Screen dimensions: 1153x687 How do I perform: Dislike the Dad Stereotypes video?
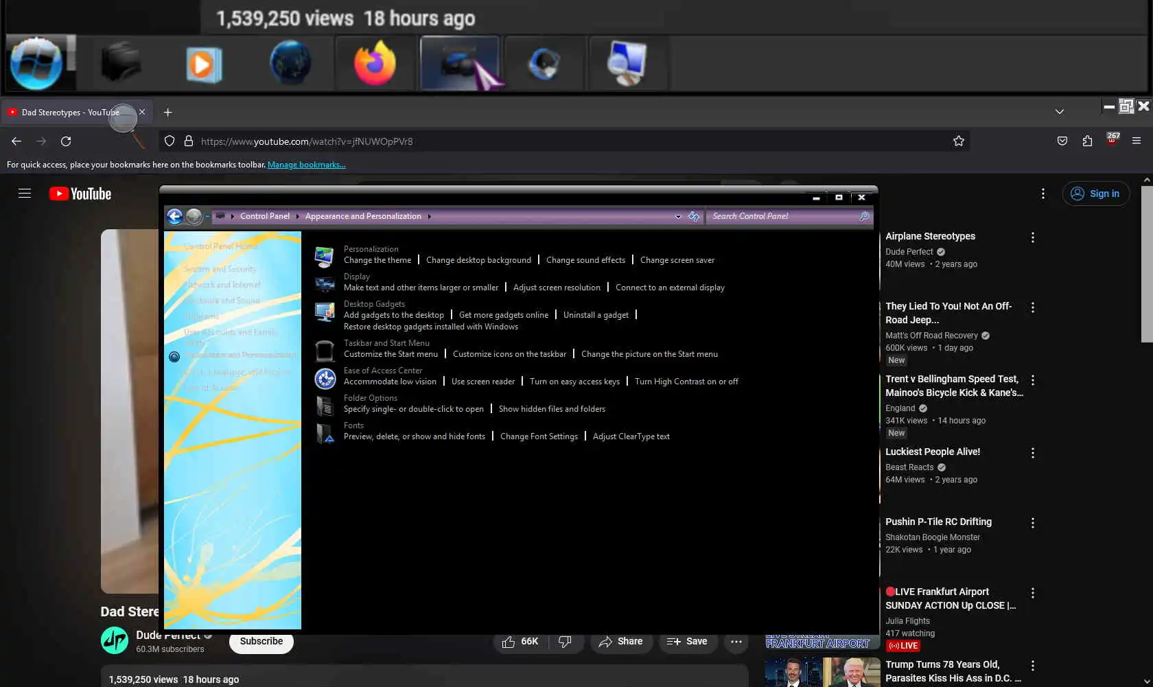coord(565,642)
